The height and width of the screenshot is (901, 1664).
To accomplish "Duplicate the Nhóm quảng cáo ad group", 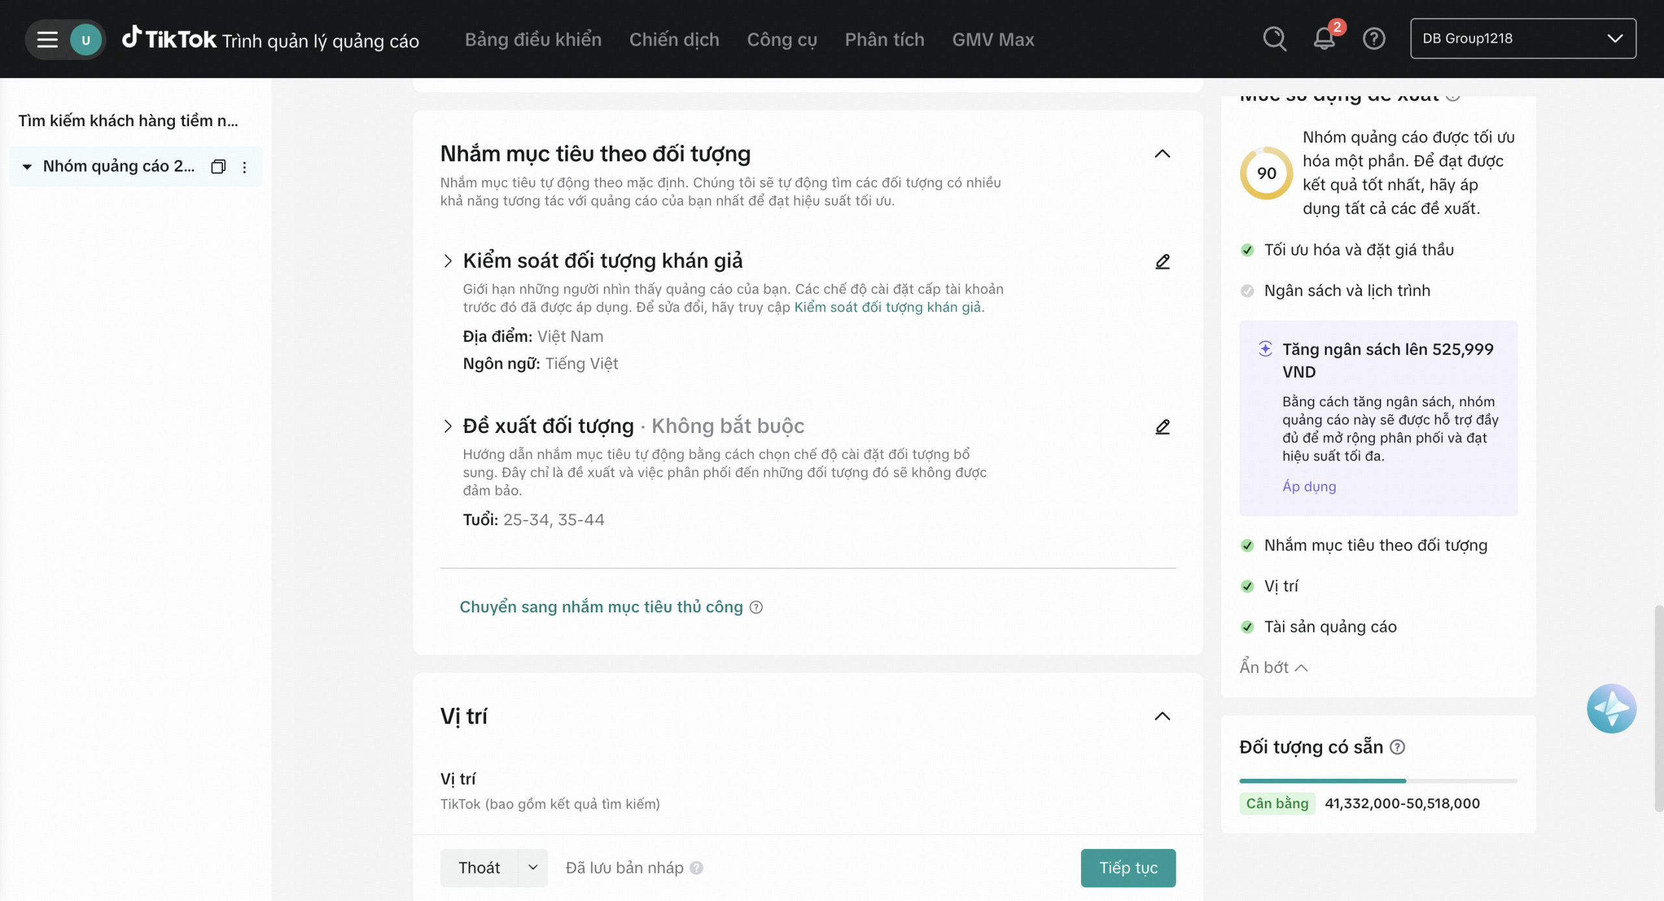I will coord(218,167).
